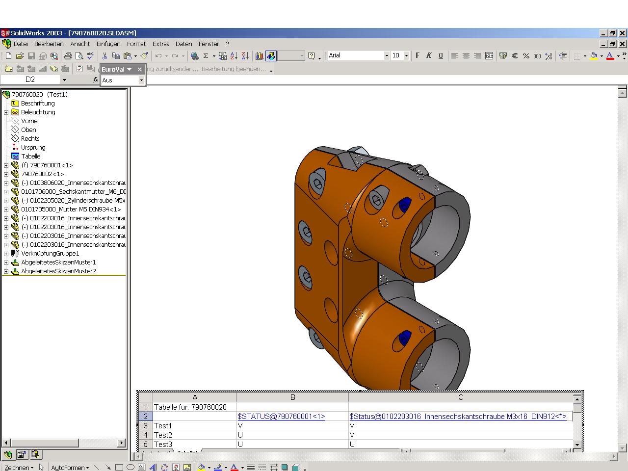The width and height of the screenshot is (628, 471).
Task: Open the Extras menu
Action: [x=160, y=44]
